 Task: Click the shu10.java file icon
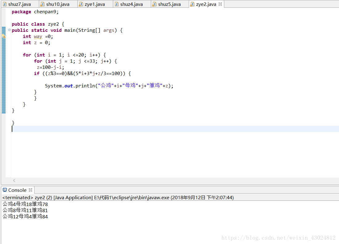43,4
